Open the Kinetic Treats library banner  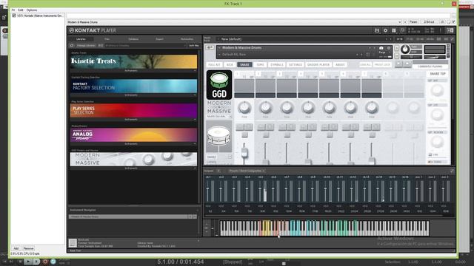click(133, 61)
